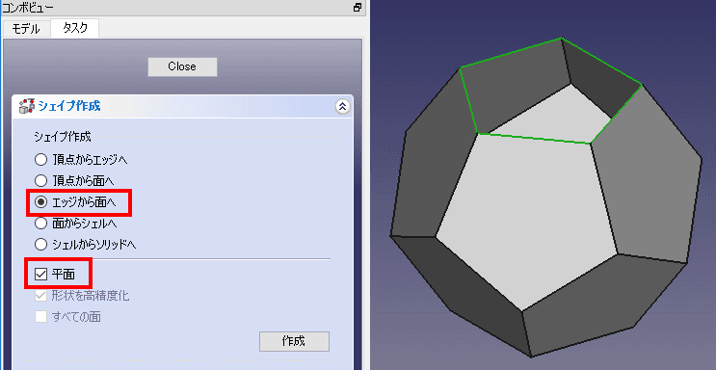The image size is (716, 370).
Task: Click the 作成 button
Action: click(294, 341)
